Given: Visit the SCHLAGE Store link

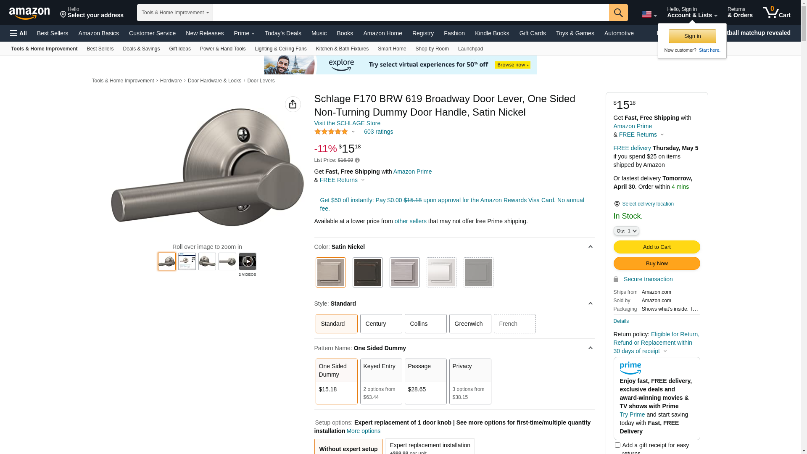Looking at the screenshot, I should tap(347, 123).
